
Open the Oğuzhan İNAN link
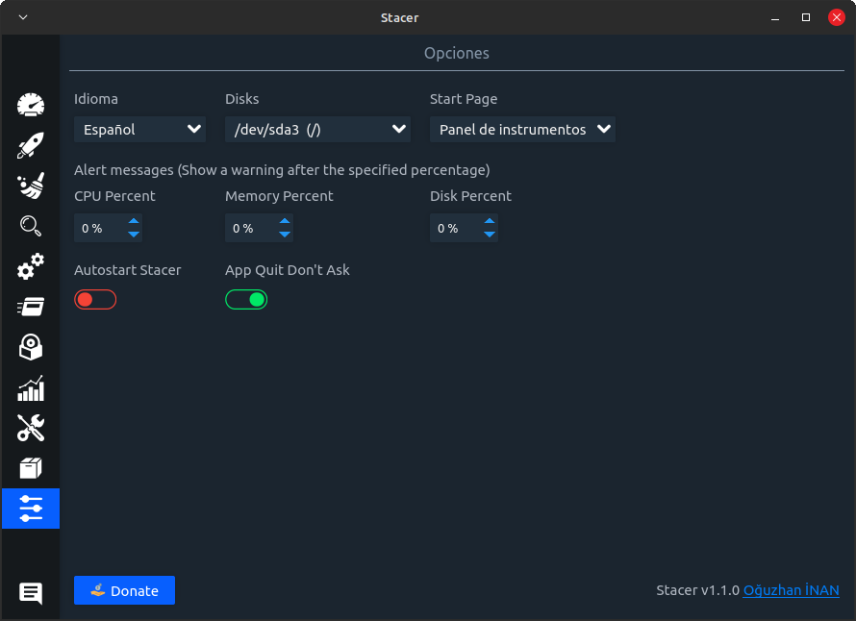pyautogui.click(x=791, y=590)
